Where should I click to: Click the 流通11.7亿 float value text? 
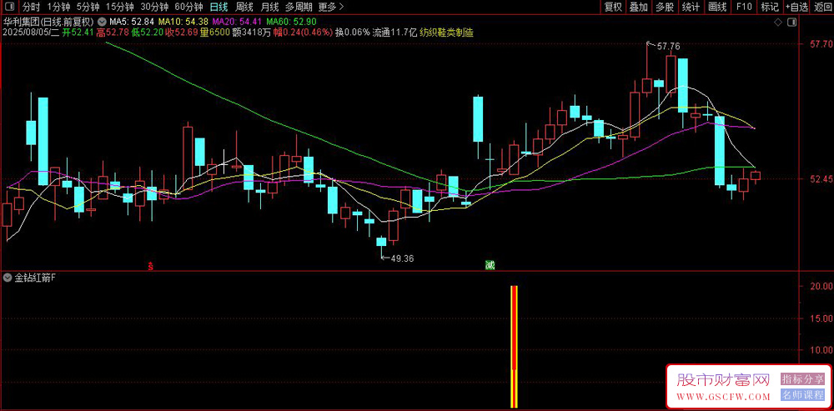pyautogui.click(x=395, y=33)
